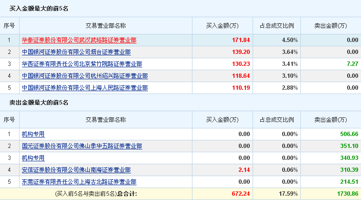This screenshot has width=361, height=200.
Task: Open 东莞证券上海古北路证券营业部 link
Action: click(x=79, y=182)
